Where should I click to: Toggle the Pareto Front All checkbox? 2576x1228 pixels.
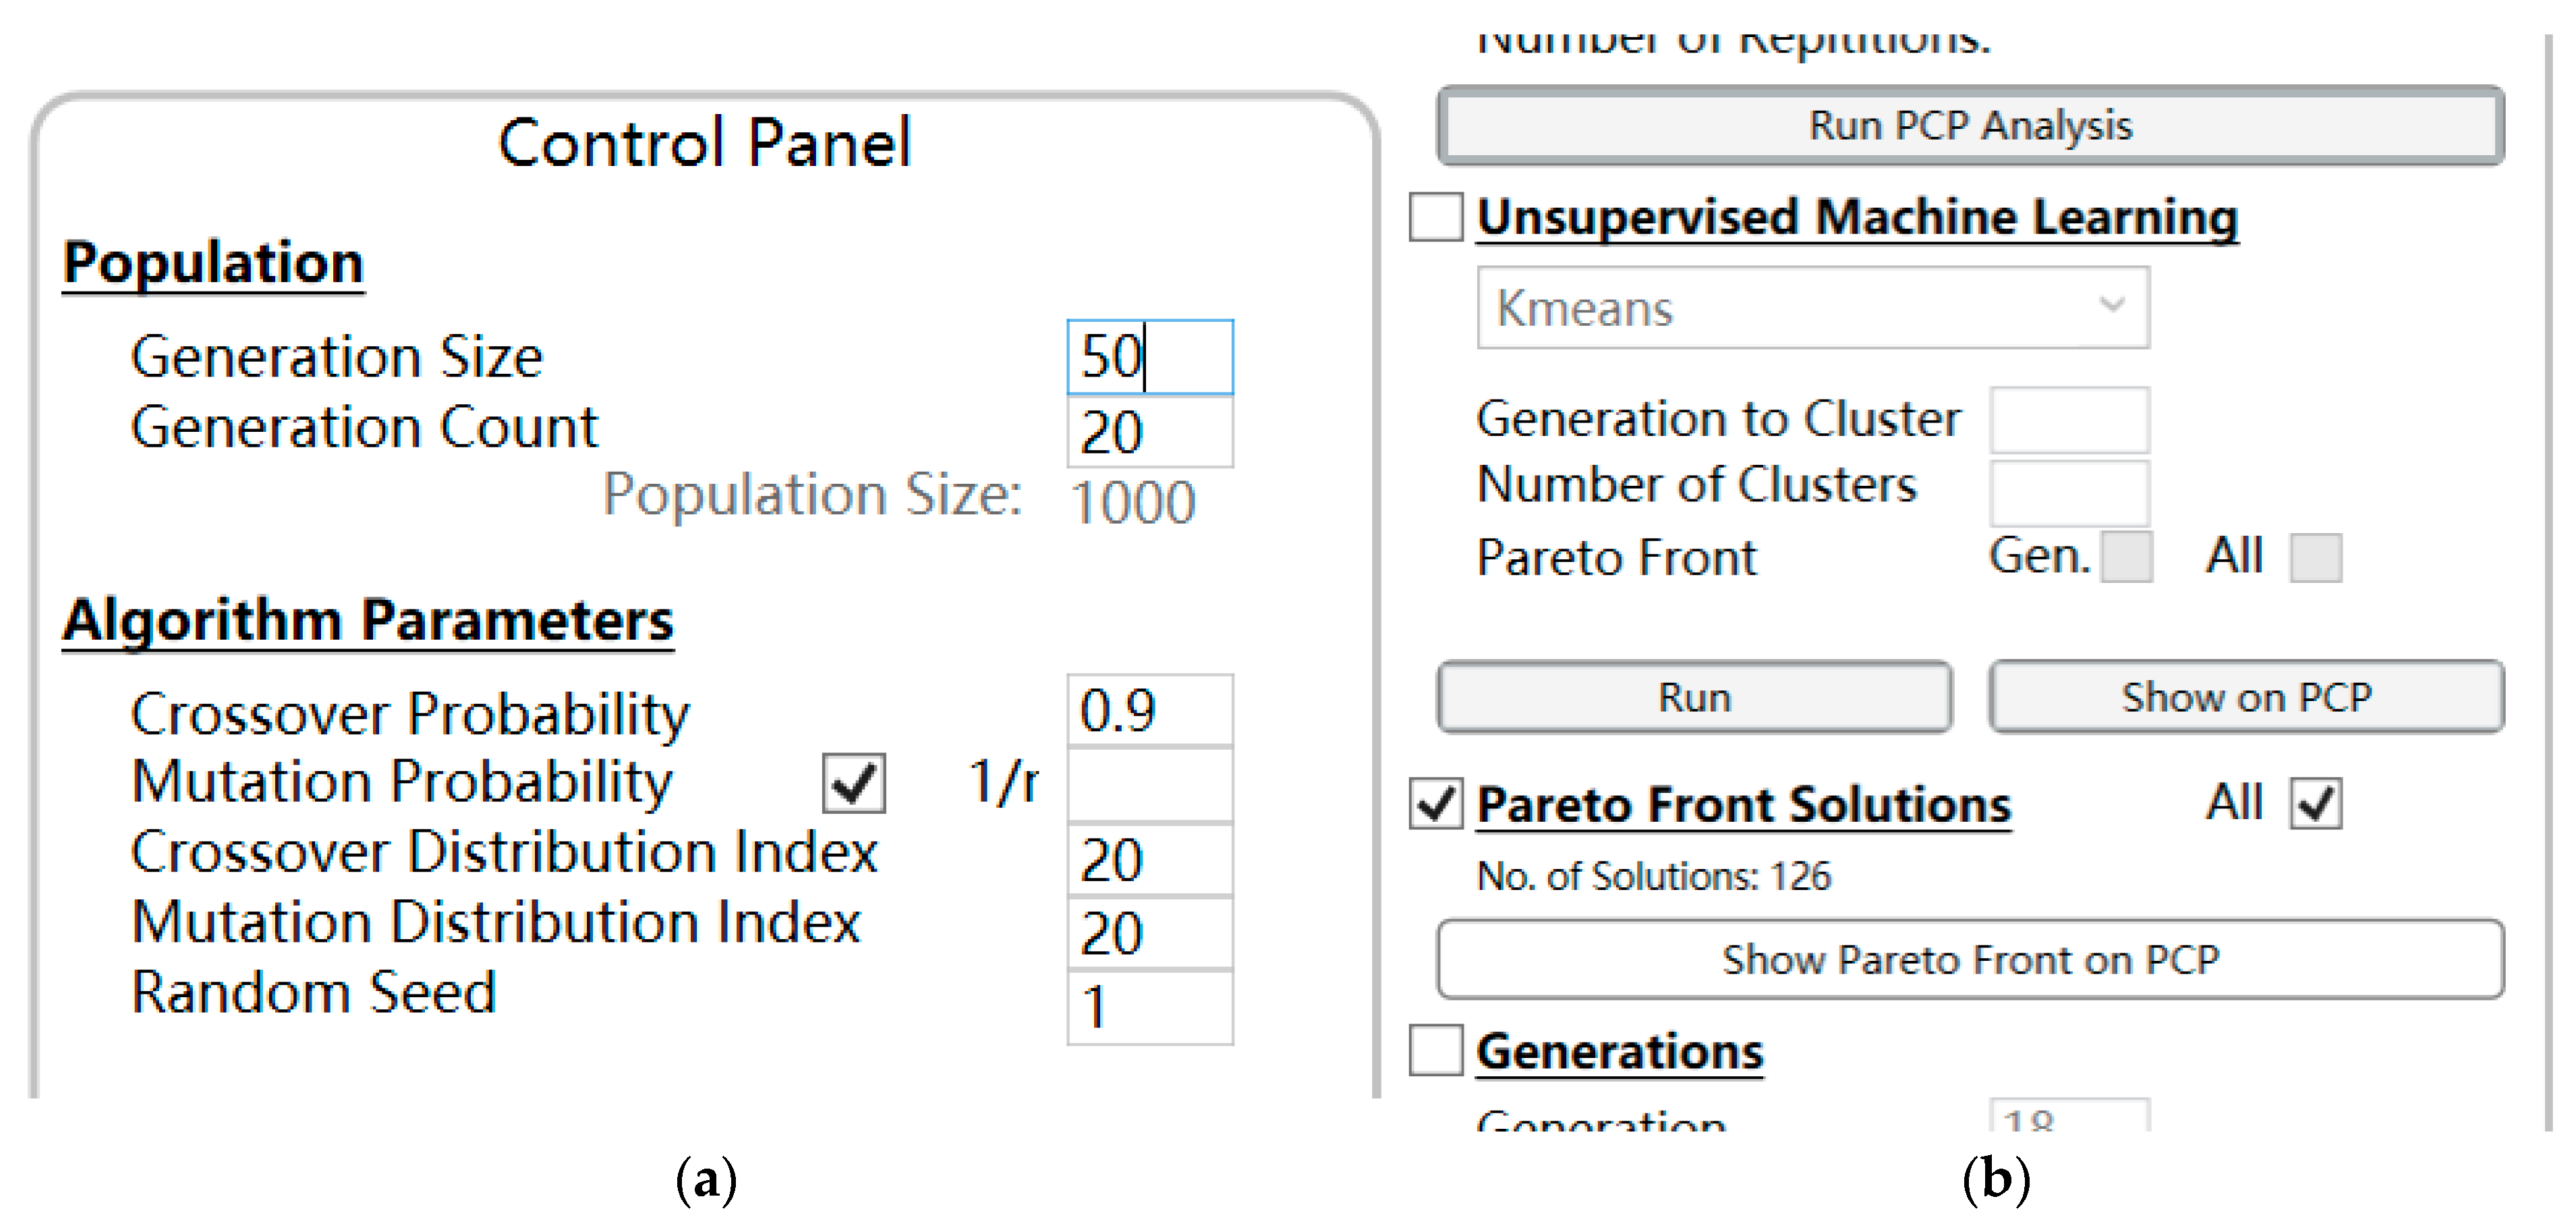point(2315,557)
